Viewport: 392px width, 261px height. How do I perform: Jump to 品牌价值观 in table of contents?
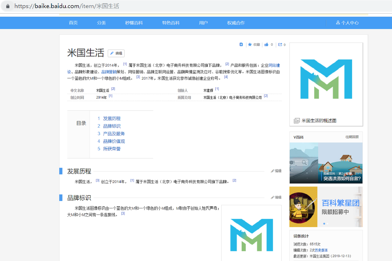coord(114,141)
